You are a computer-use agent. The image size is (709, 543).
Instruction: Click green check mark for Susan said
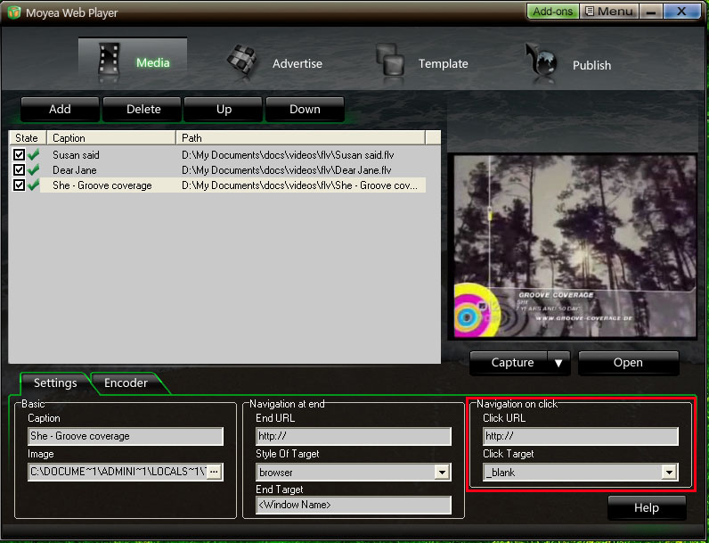click(x=33, y=155)
